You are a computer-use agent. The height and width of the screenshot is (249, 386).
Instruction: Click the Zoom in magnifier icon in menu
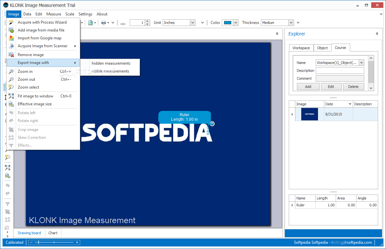point(11,72)
